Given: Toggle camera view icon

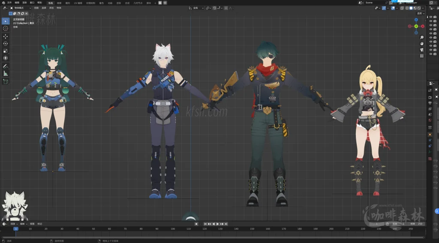Looking at the screenshot, I should coord(422,50).
